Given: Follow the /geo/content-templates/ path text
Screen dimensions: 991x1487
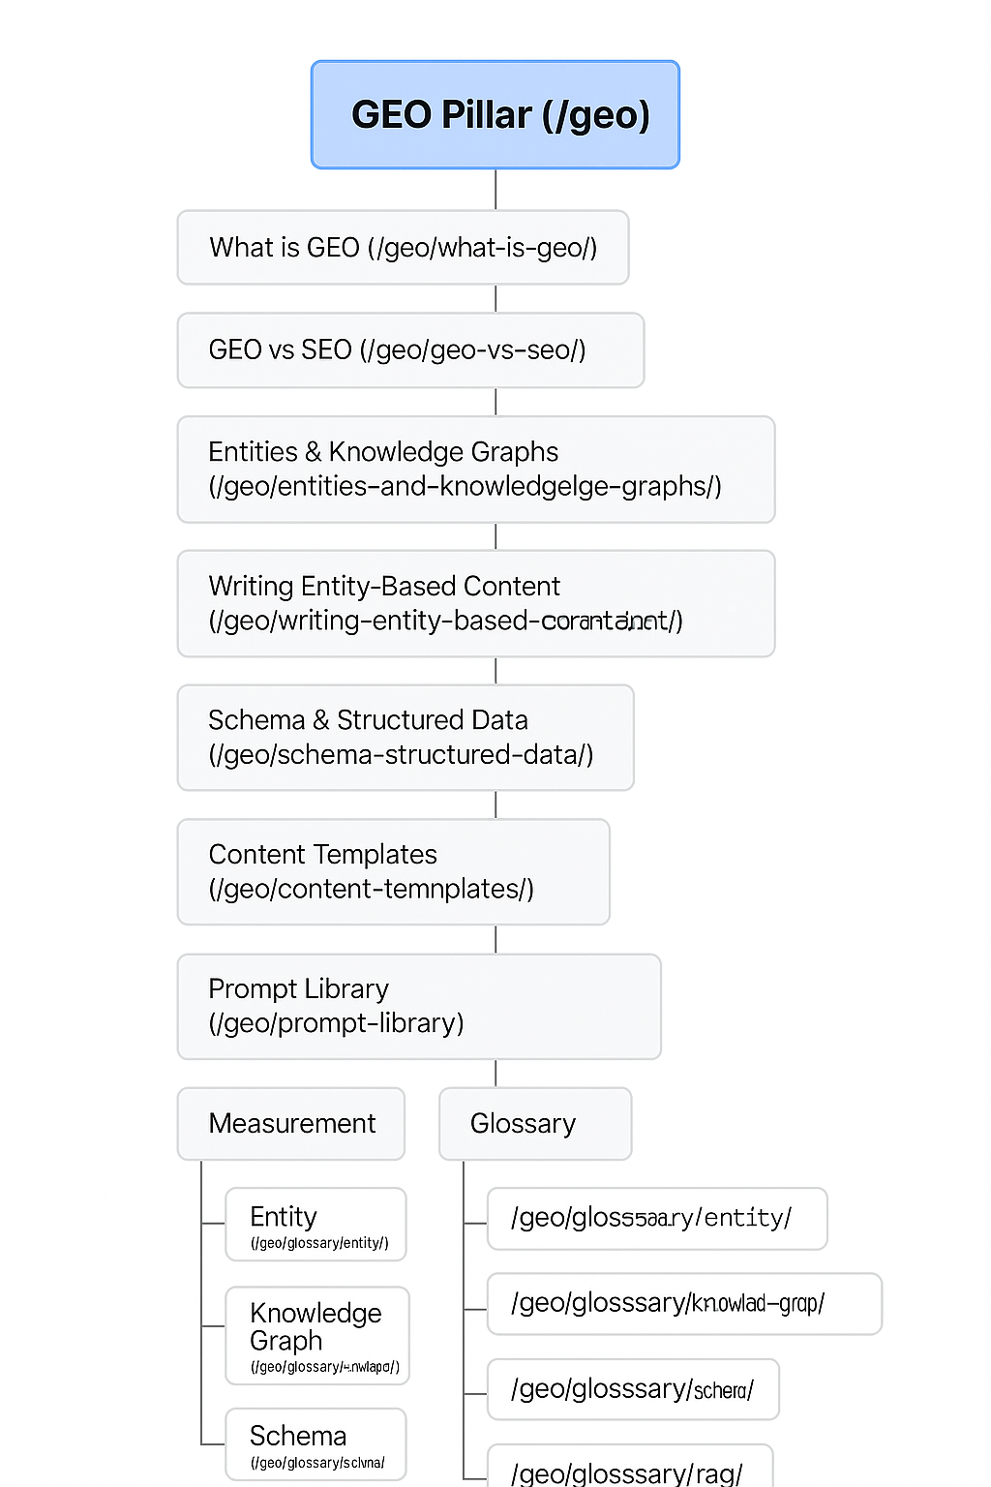Looking at the screenshot, I should click(x=371, y=890).
